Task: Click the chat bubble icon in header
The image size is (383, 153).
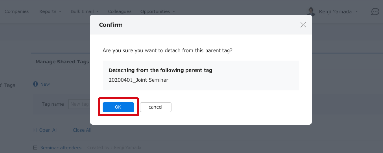Action: [375, 11]
